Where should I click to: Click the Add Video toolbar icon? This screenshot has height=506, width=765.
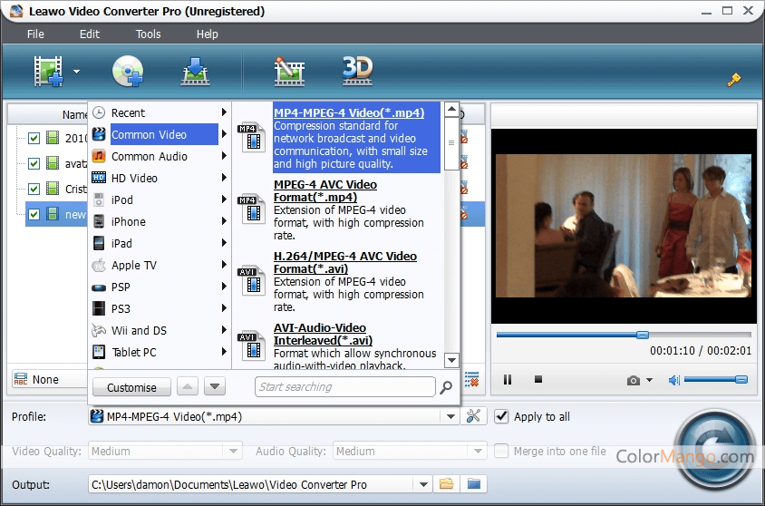(49, 71)
